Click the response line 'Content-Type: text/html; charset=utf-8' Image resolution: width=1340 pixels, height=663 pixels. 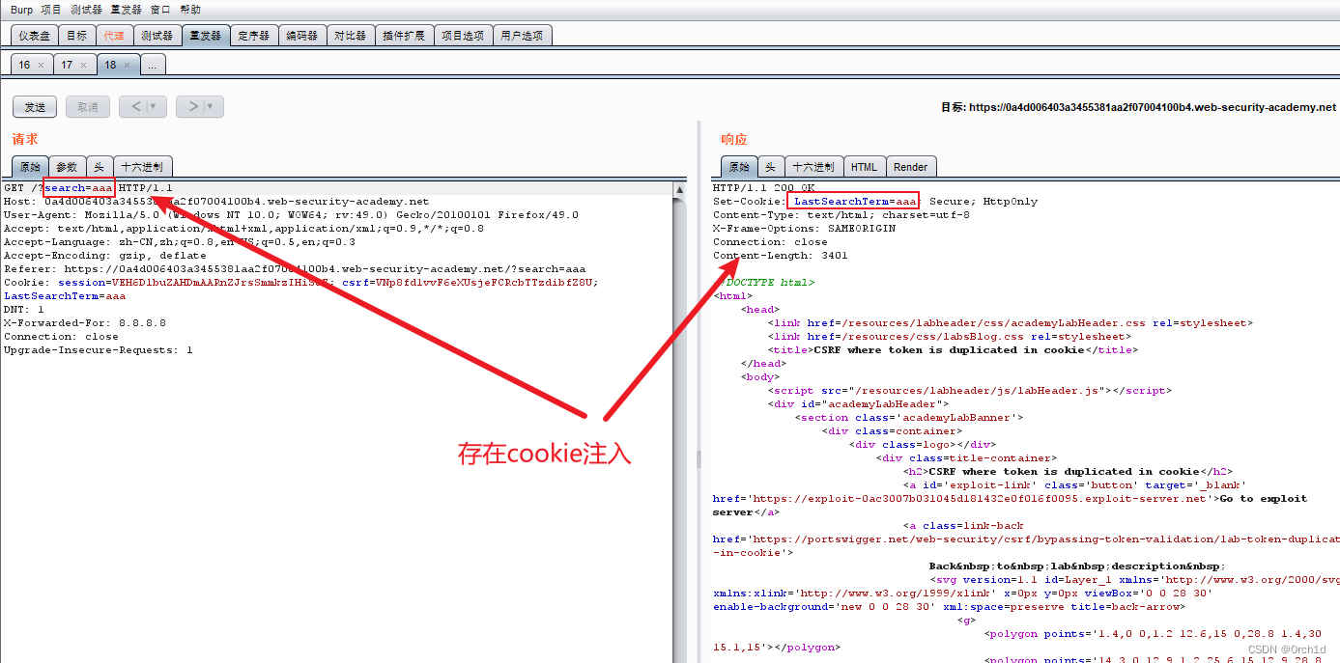[x=841, y=215]
